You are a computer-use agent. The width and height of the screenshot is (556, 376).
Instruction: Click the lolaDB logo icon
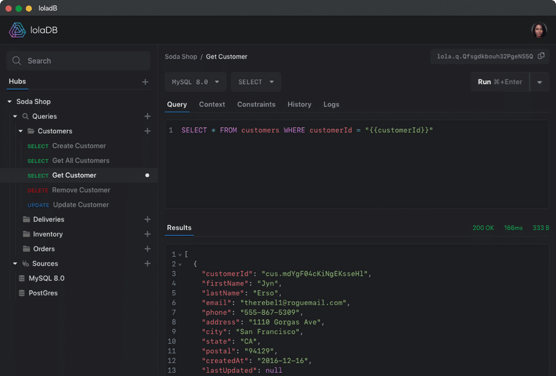(17, 30)
